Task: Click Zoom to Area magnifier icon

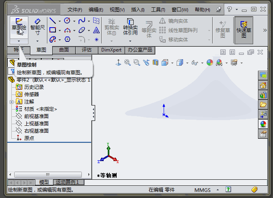Action: pos(137,62)
